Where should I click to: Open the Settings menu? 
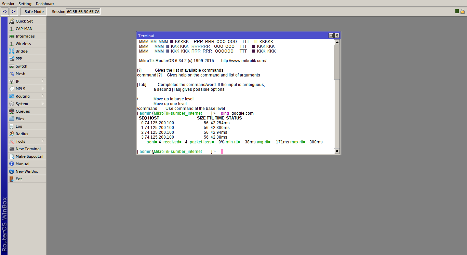(25, 4)
